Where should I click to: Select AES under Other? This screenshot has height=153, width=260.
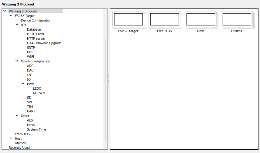[x=30, y=120]
